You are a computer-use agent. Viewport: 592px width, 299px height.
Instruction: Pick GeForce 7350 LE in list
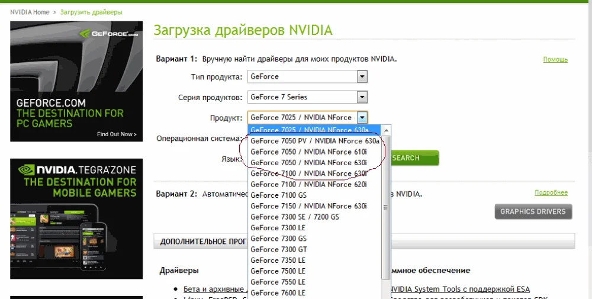315,261
